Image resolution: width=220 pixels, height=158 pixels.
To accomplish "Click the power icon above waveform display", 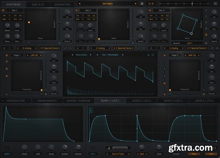I will pos(153,55).
